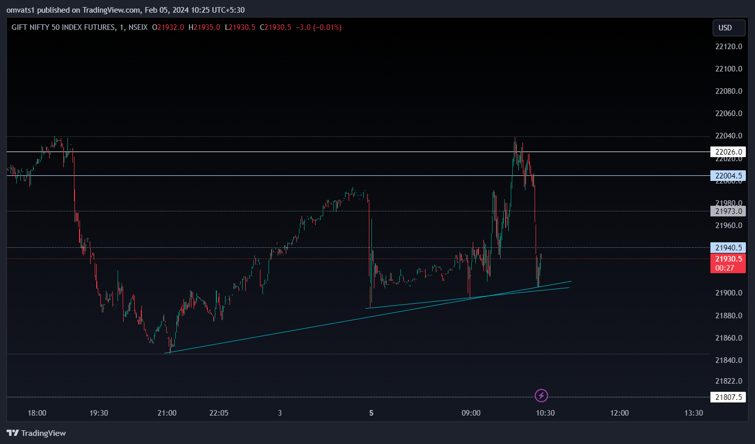Click the 22100.0 price axis value

point(729,69)
